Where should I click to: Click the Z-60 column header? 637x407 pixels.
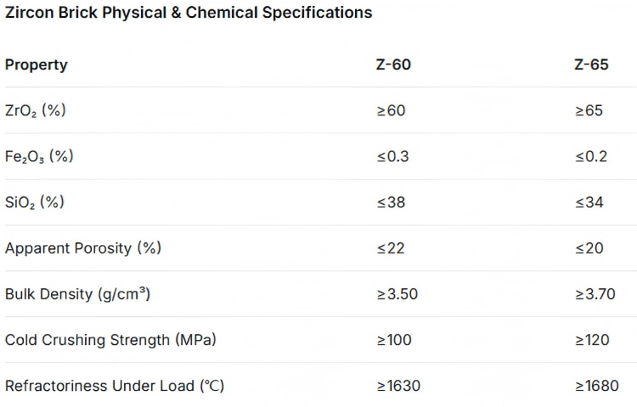(x=393, y=64)
